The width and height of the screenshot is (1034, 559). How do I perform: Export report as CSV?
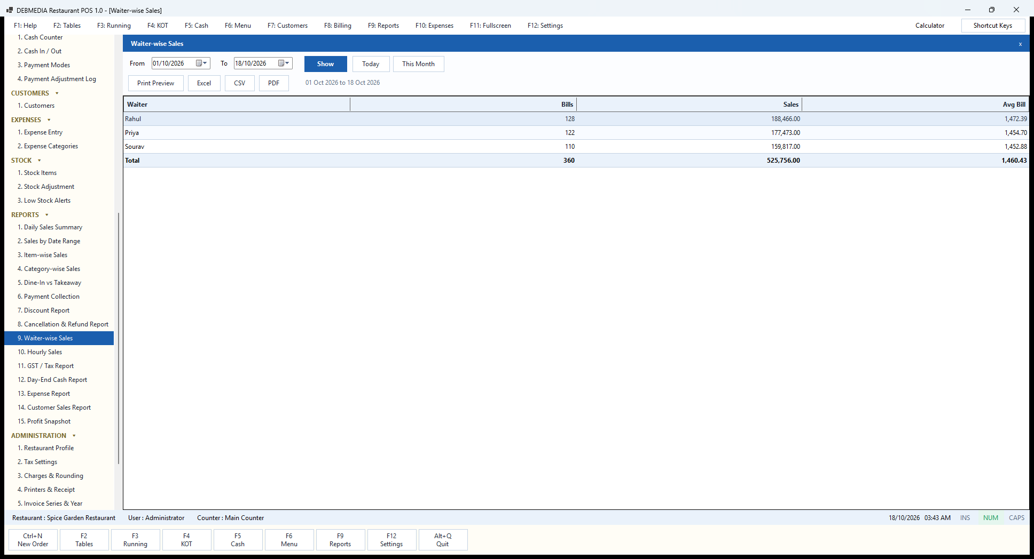pos(239,83)
